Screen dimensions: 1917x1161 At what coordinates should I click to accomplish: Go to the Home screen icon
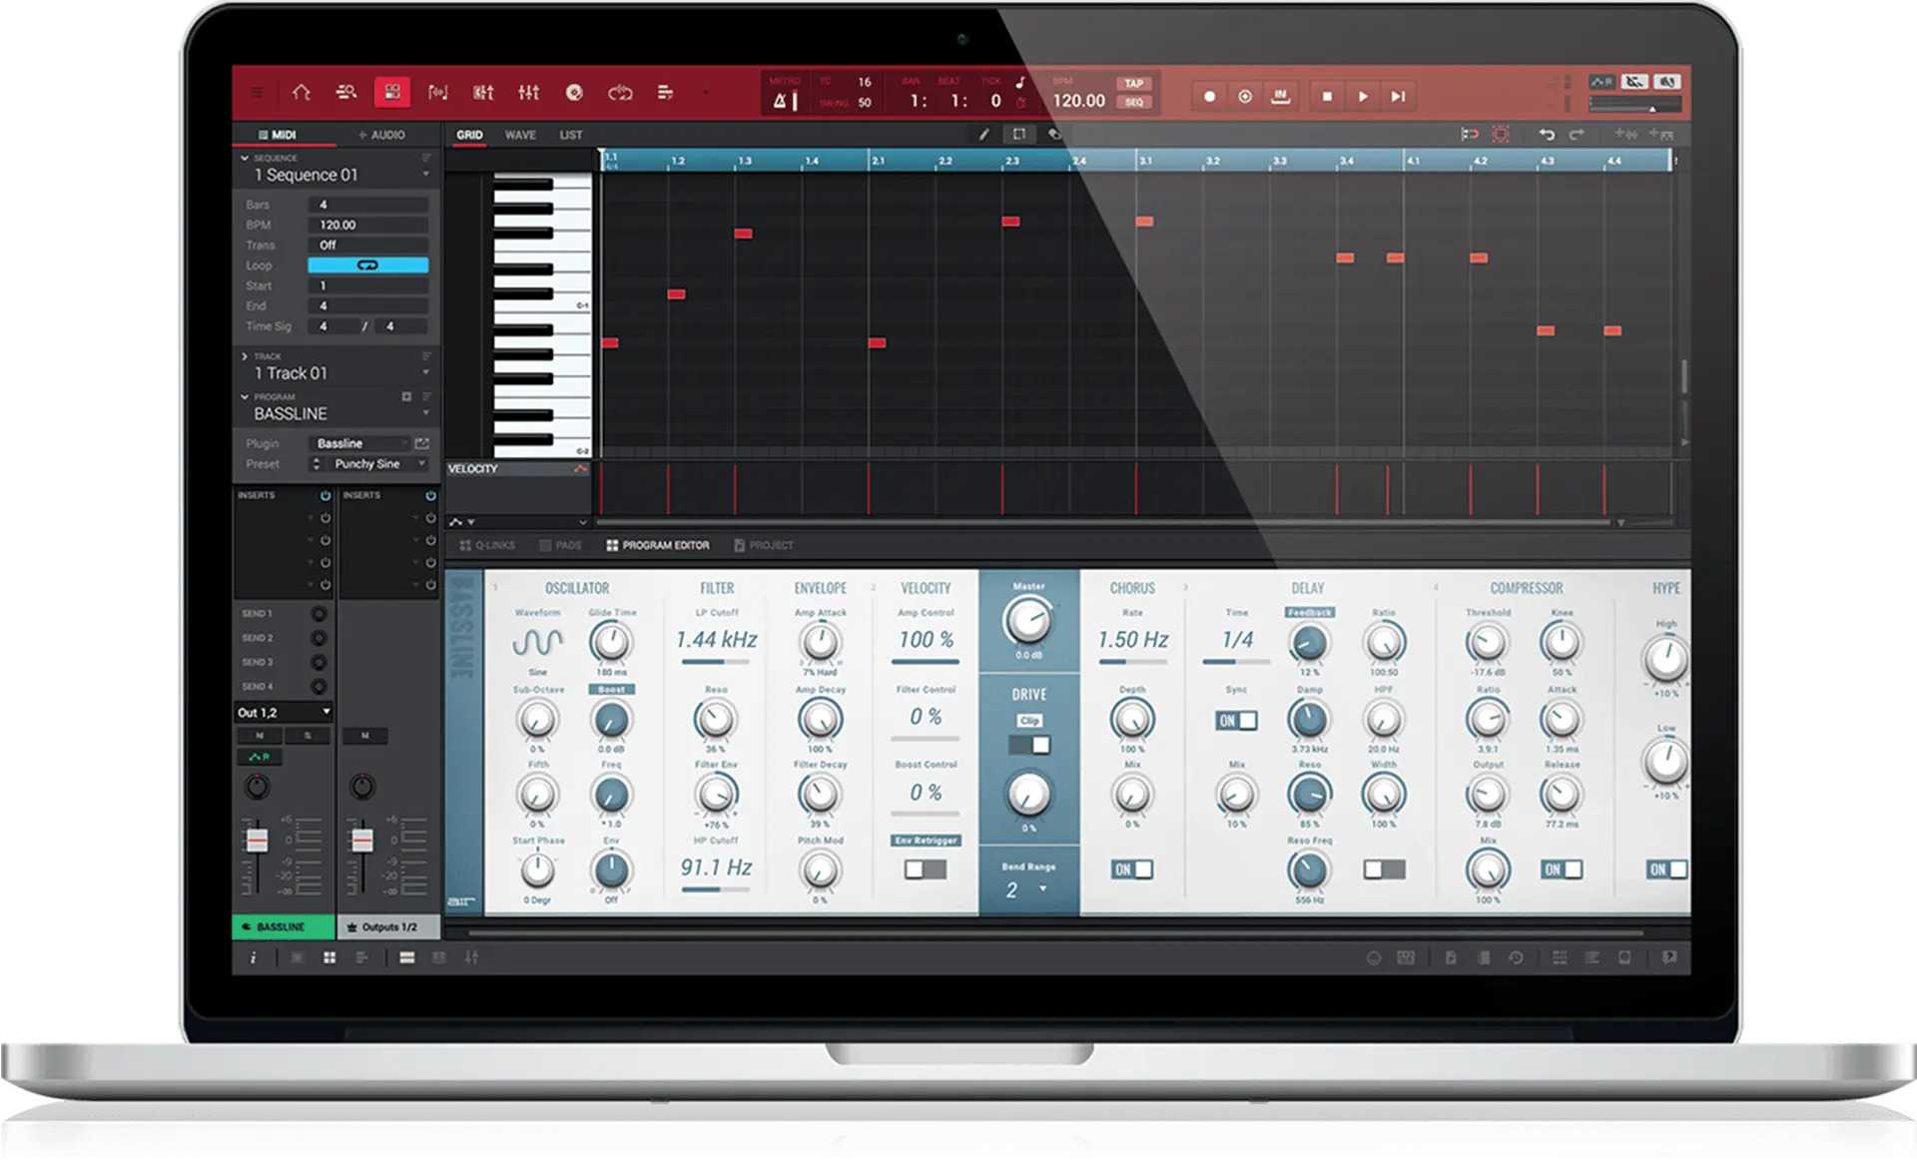(301, 93)
